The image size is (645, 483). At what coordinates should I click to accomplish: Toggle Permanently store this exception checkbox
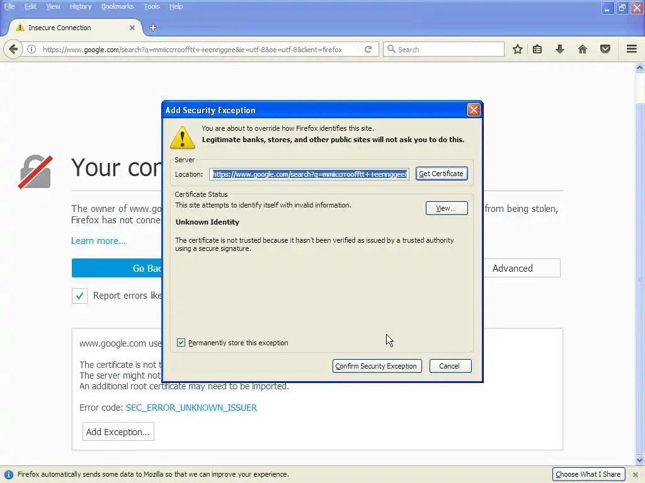coord(181,343)
